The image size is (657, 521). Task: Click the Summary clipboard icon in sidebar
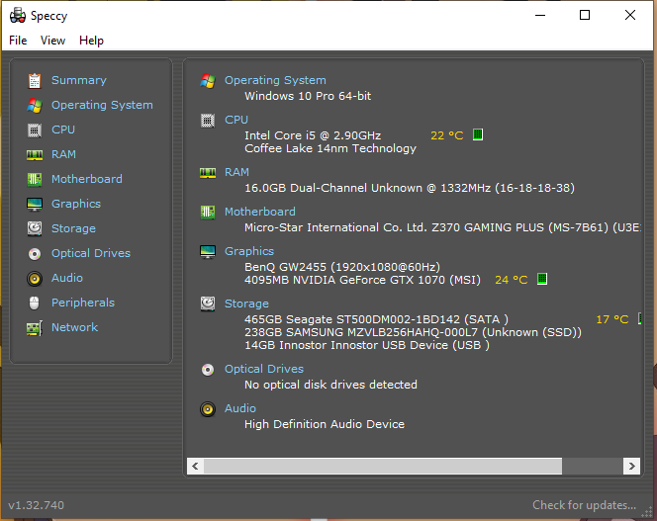pyautogui.click(x=35, y=81)
